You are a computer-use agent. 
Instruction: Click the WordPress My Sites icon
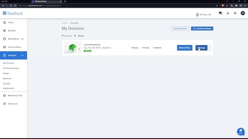pyautogui.click(x=4, y=31)
